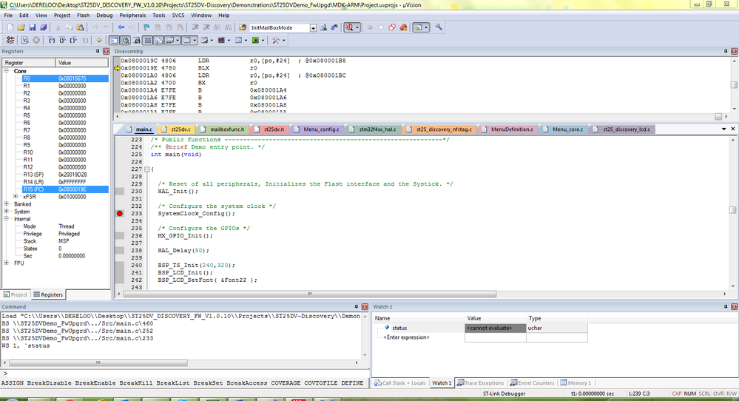Click the Symbols Window icon
This screenshot has width=739, height=401.
[x=137, y=41]
